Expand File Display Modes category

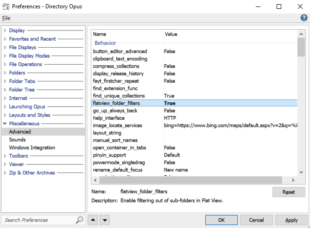(x=5, y=56)
